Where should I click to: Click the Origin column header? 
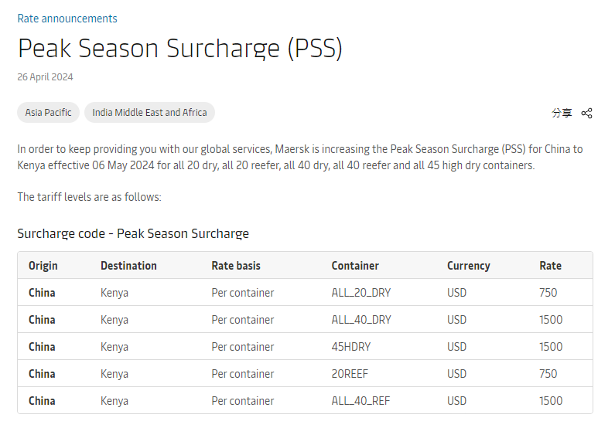pos(43,266)
